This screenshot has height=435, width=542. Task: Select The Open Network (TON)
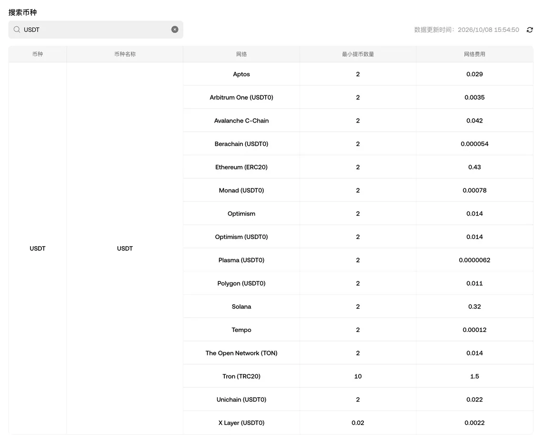[241, 353]
